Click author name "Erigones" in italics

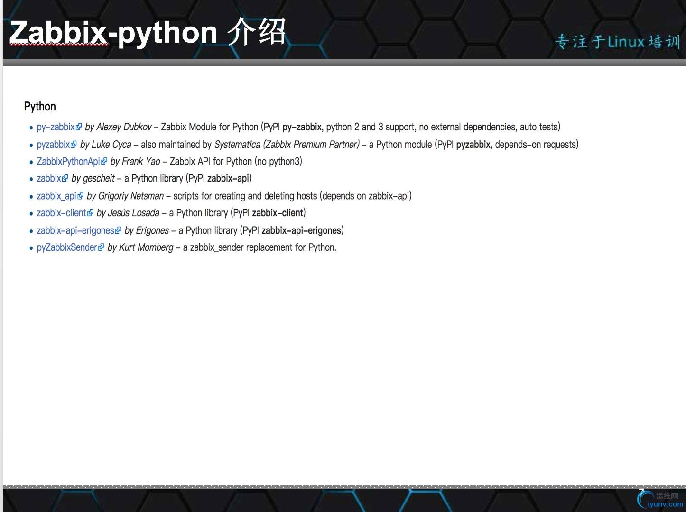coord(152,230)
